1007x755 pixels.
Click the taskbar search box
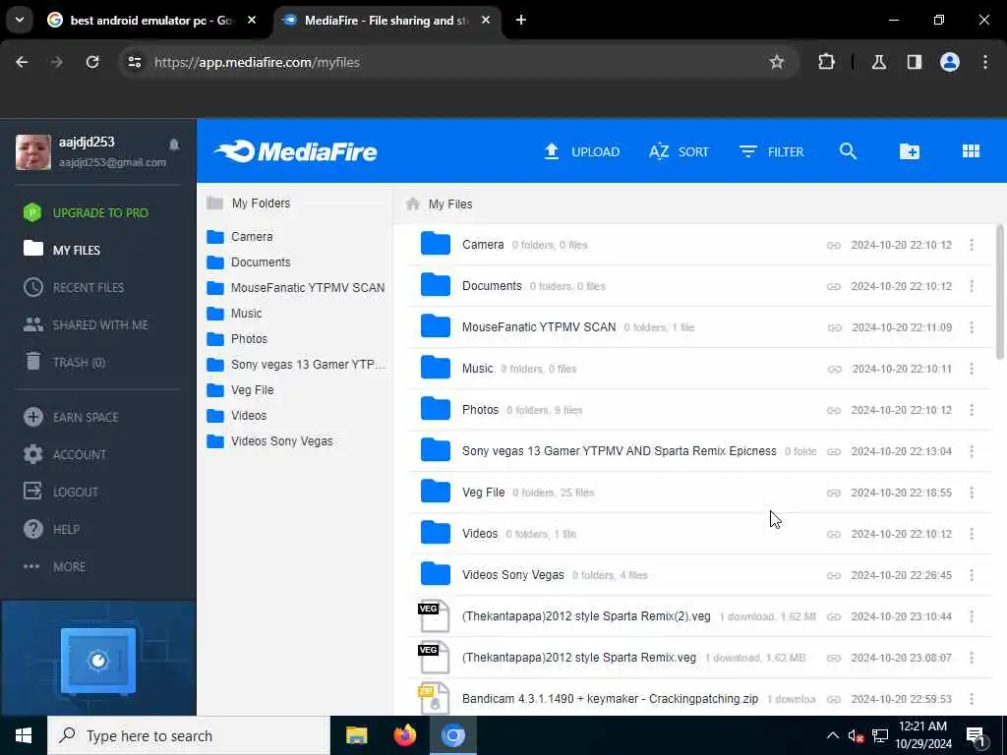point(189,735)
